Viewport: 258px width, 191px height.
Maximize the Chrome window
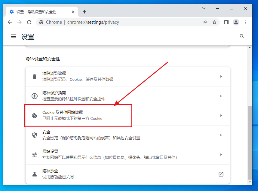232,8
